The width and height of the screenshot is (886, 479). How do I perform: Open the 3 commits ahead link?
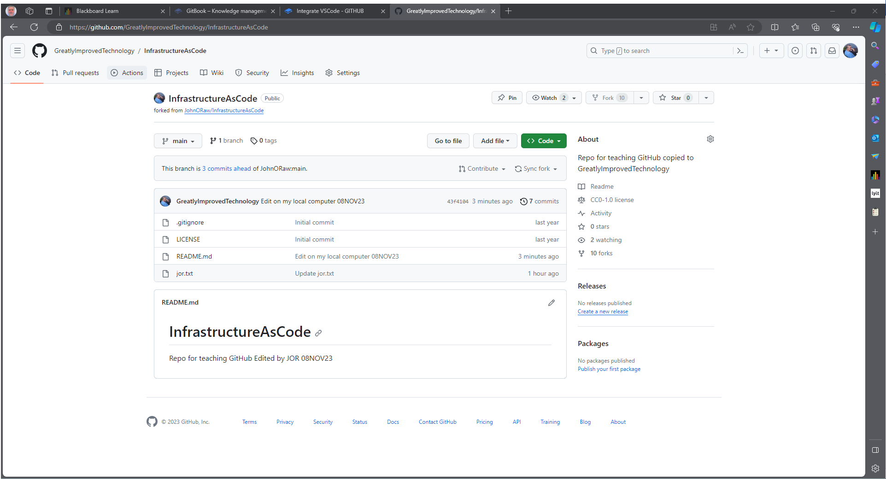click(x=227, y=169)
